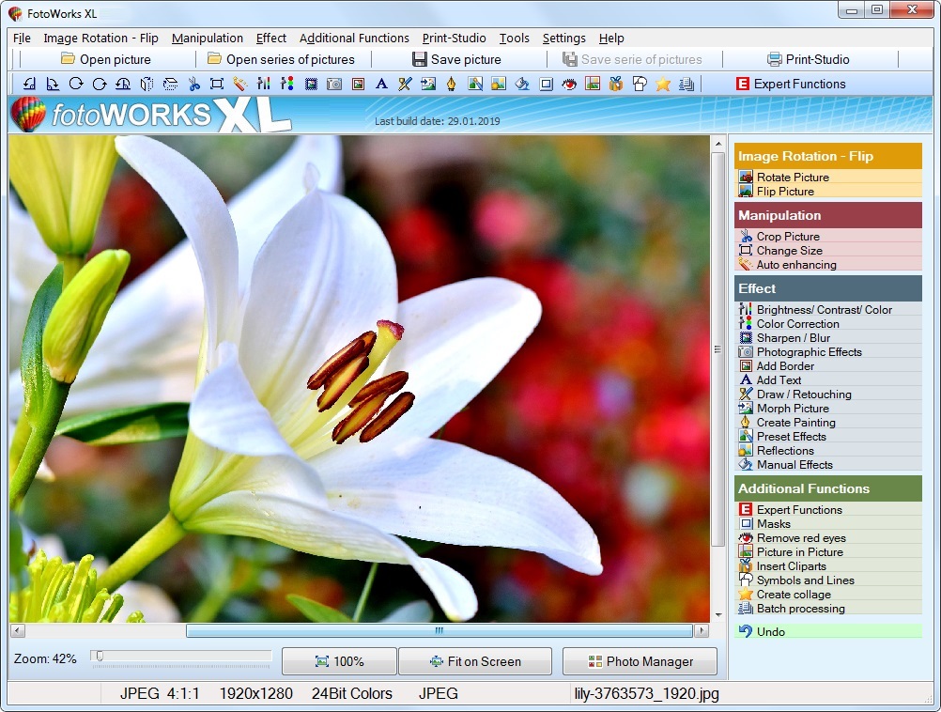Open the Remove Red Eyes toolbar icon
The image size is (941, 712).
[x=569, y=84]
